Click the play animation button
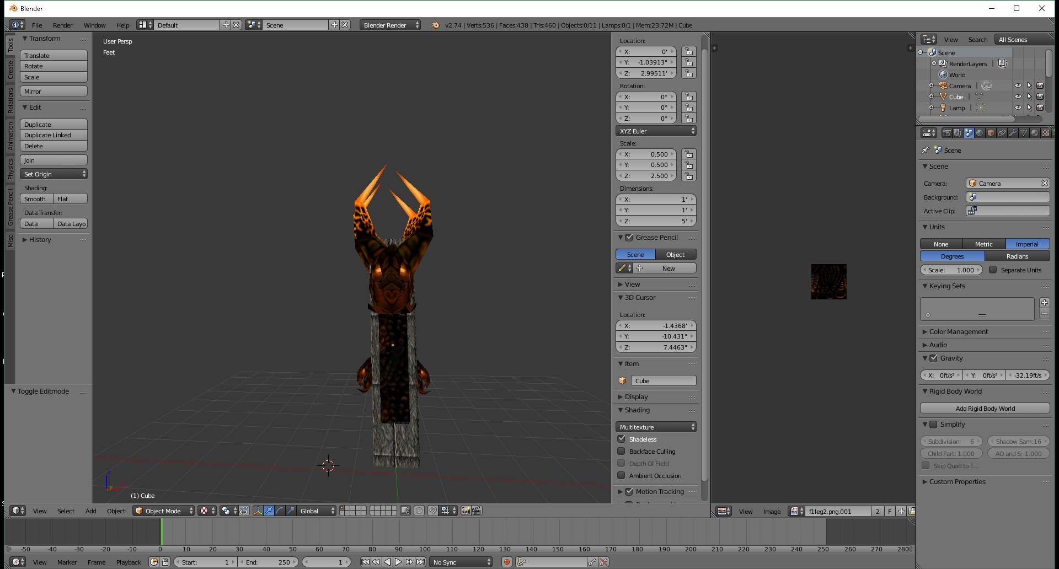Viewport: 1059px width, 569px height. (x=398, y=562)
